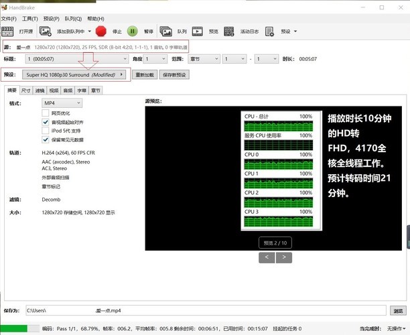Click the HandBrake app logo icon
The width and height of the screenshot is (410, 335).
(x=4, y=7)
